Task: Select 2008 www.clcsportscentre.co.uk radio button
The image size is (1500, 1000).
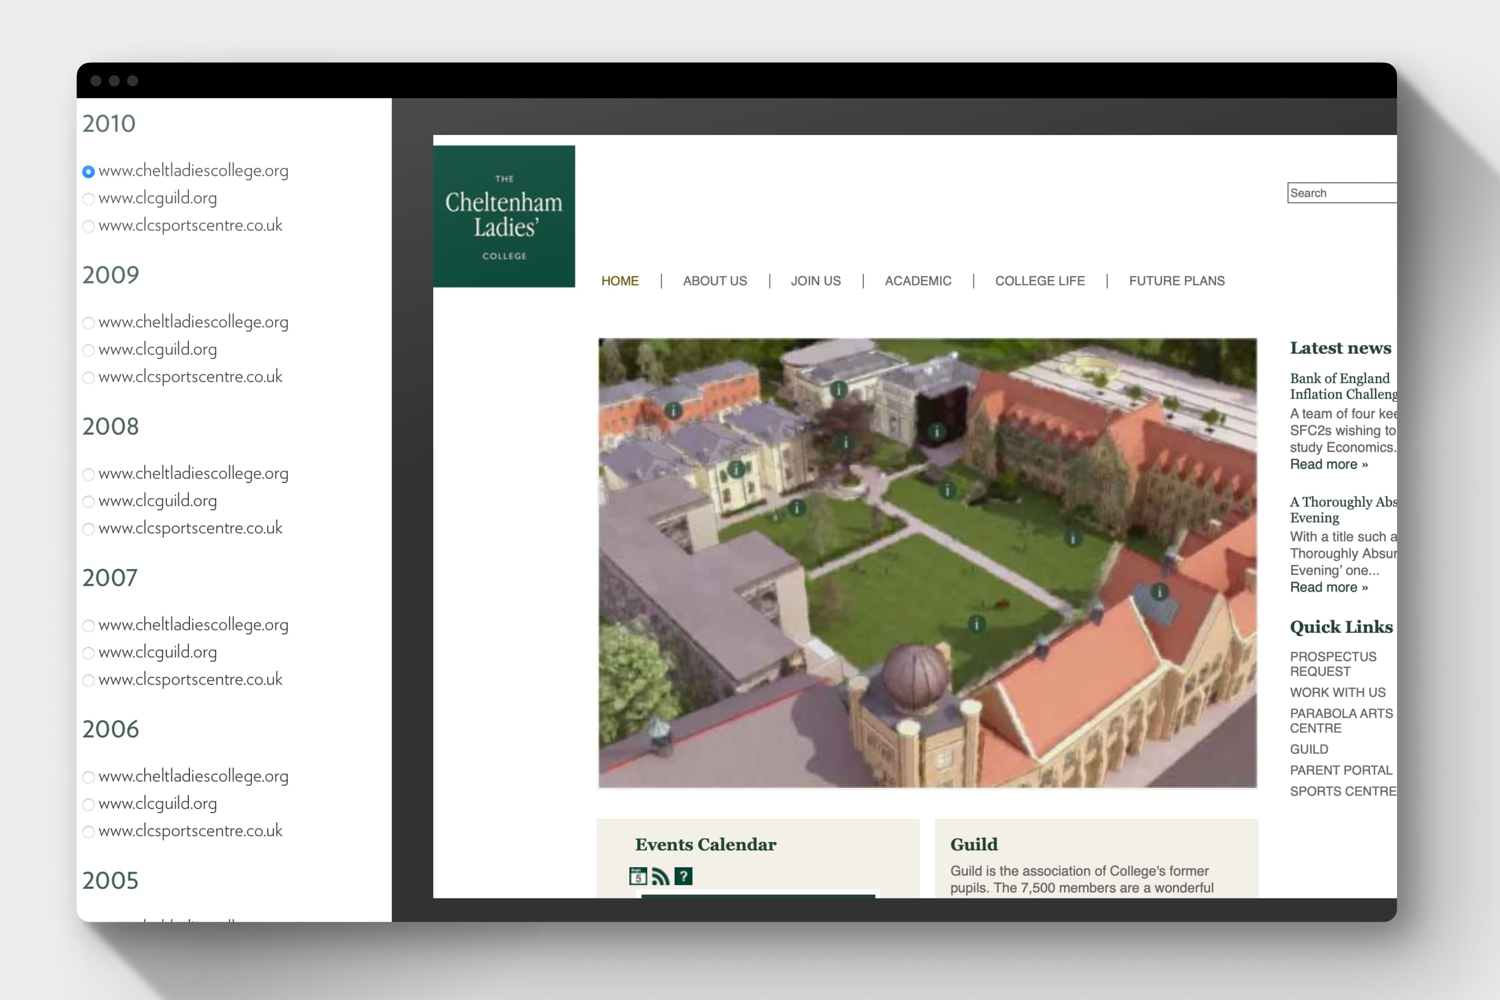Action: click(89, 529)
